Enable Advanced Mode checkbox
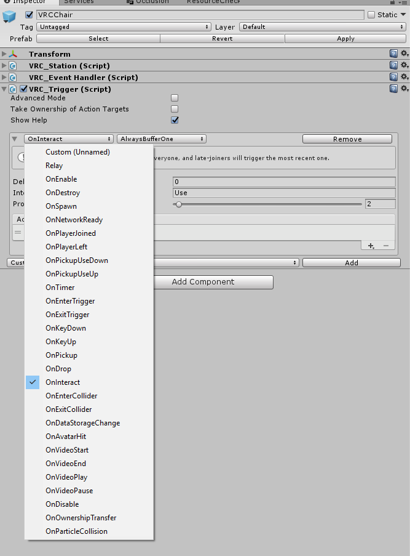Image resolution: width=410 pixels, height=556 pixels. pyautogui.click(x=175, y=98)
